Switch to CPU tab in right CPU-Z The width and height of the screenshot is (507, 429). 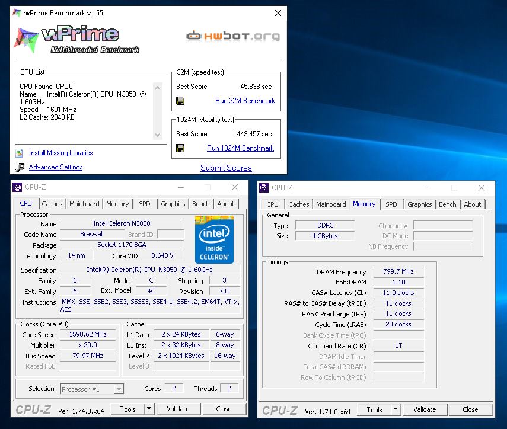(x=272, y=204)
